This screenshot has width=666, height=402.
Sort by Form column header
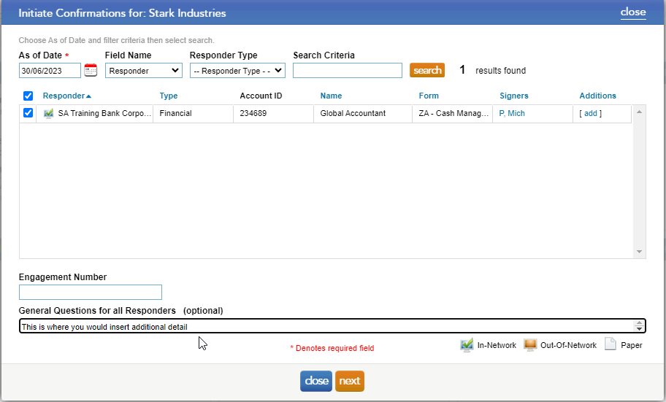(x=429, y=96)
